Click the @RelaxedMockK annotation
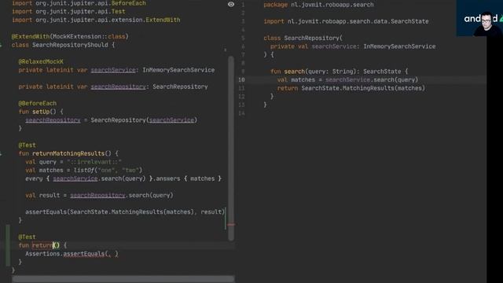Screen dimensions: 503x283 (41, 61)
